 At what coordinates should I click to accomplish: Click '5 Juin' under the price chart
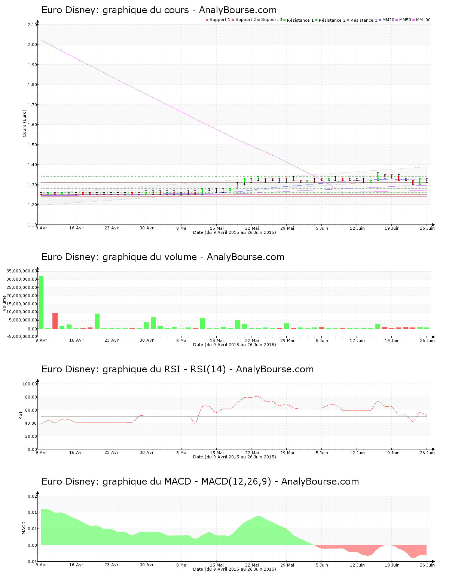322,228
